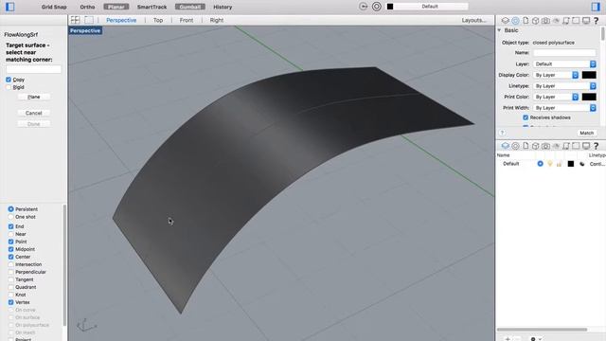Enable the Intersection object snap

[x=10, y=264]
